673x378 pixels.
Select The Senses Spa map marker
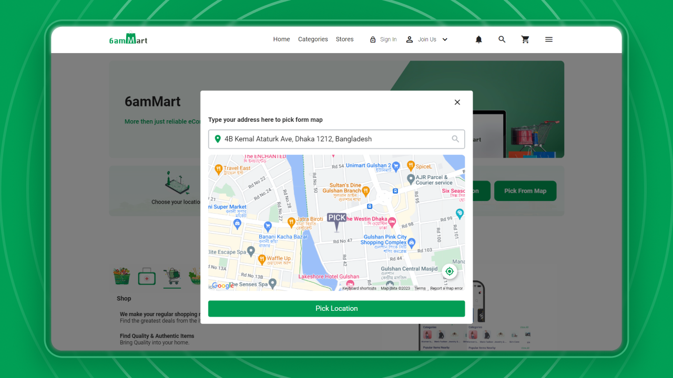(272, 283)
